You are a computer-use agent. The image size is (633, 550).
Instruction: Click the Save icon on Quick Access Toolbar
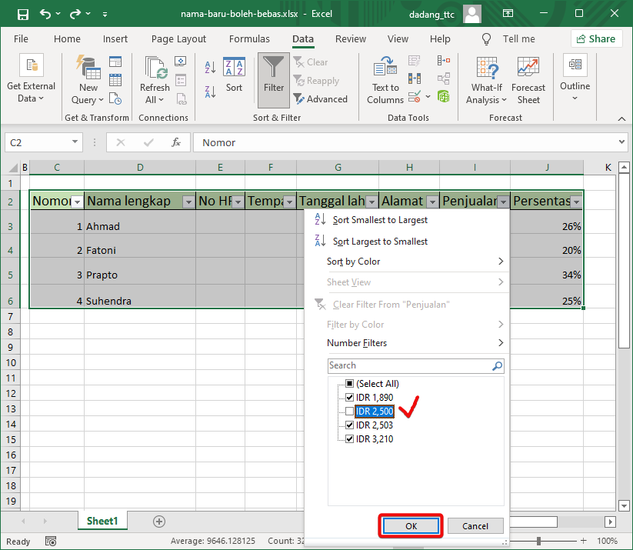(x=23, y=13)
